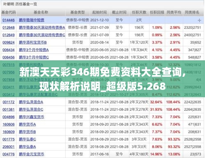Open 鹏华兴鑫宝货币 fund link
The image size is (205, 158).
pos(32,117)
